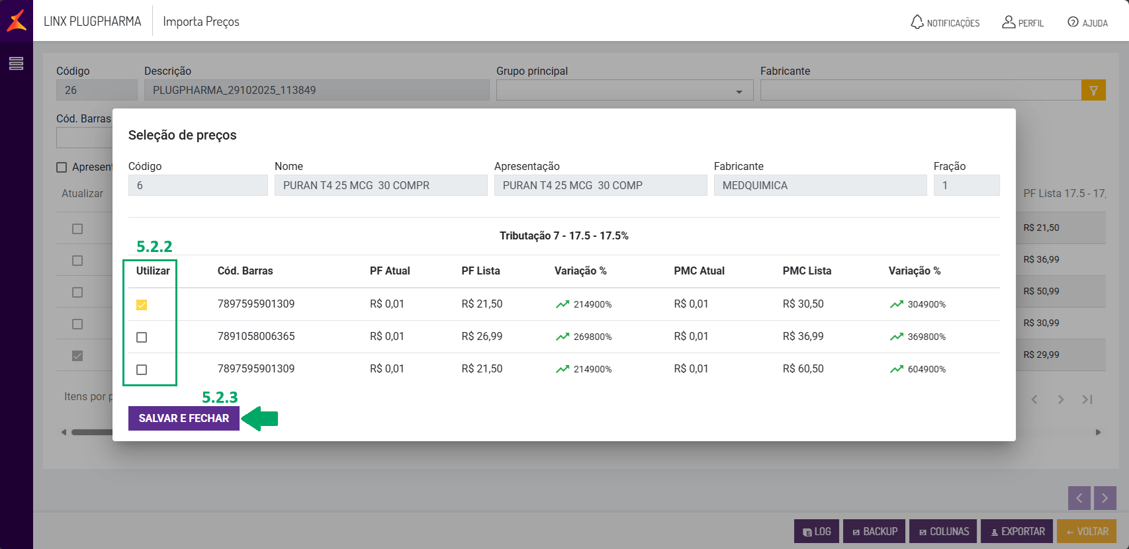Click the Voltar button
The image size is (1129, 549).
click(1087, 531)
